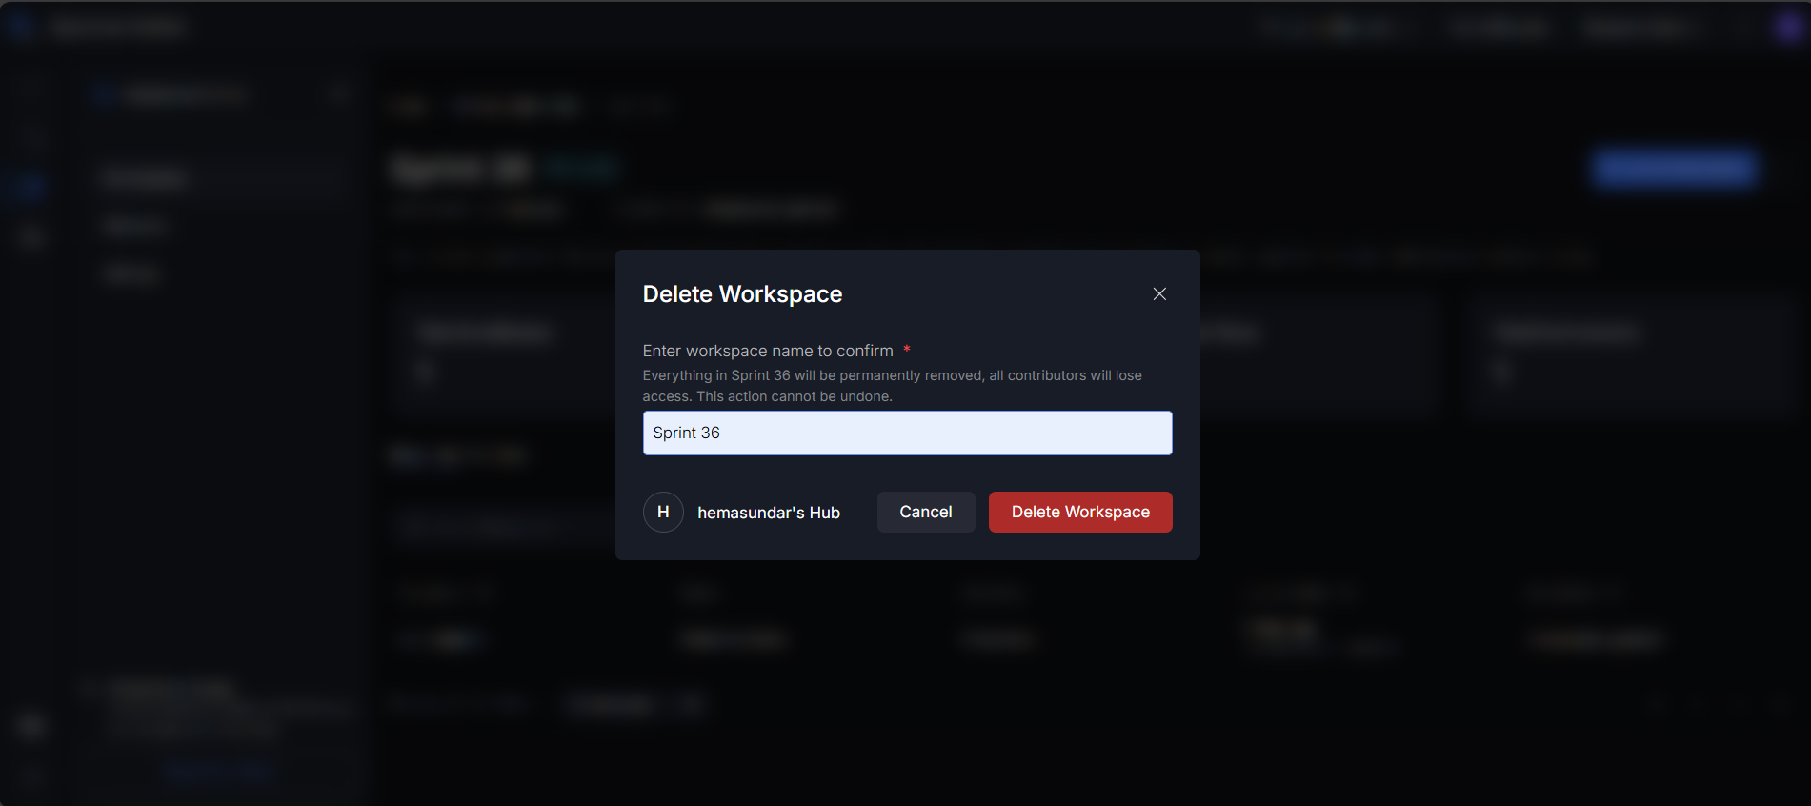Click the lower left rail icon near bottom
1811x806 pixels.
[31, 726]
